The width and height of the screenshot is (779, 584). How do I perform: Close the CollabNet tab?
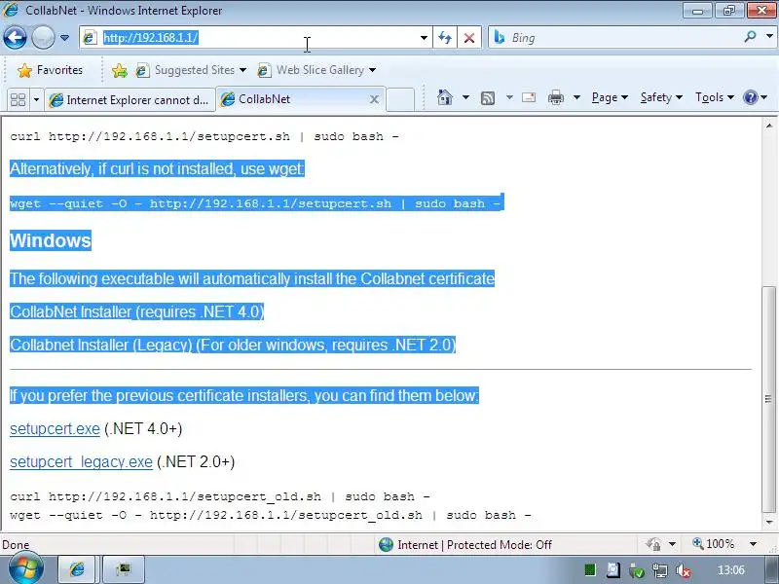[x=374, y=99]
